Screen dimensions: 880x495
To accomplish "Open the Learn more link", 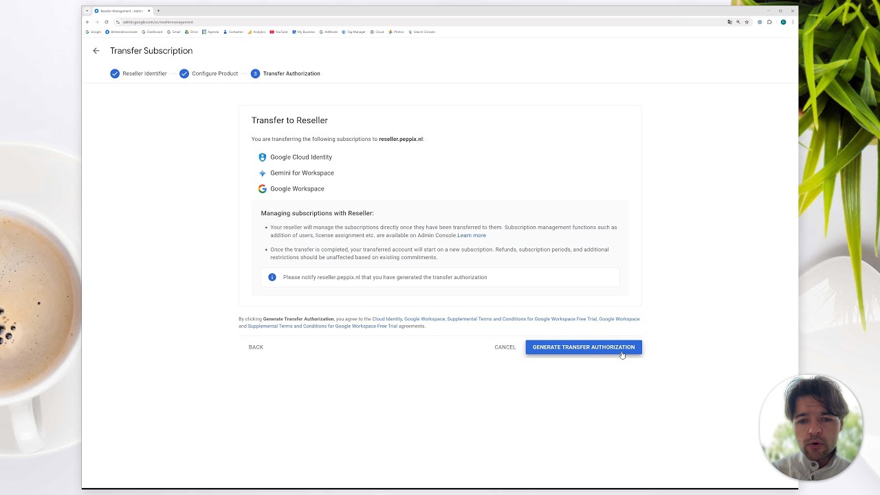I will 472,235.
